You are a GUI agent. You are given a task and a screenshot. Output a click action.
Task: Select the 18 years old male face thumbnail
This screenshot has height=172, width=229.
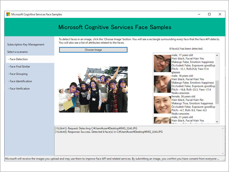pyautogui.click(x=162, y=84)
